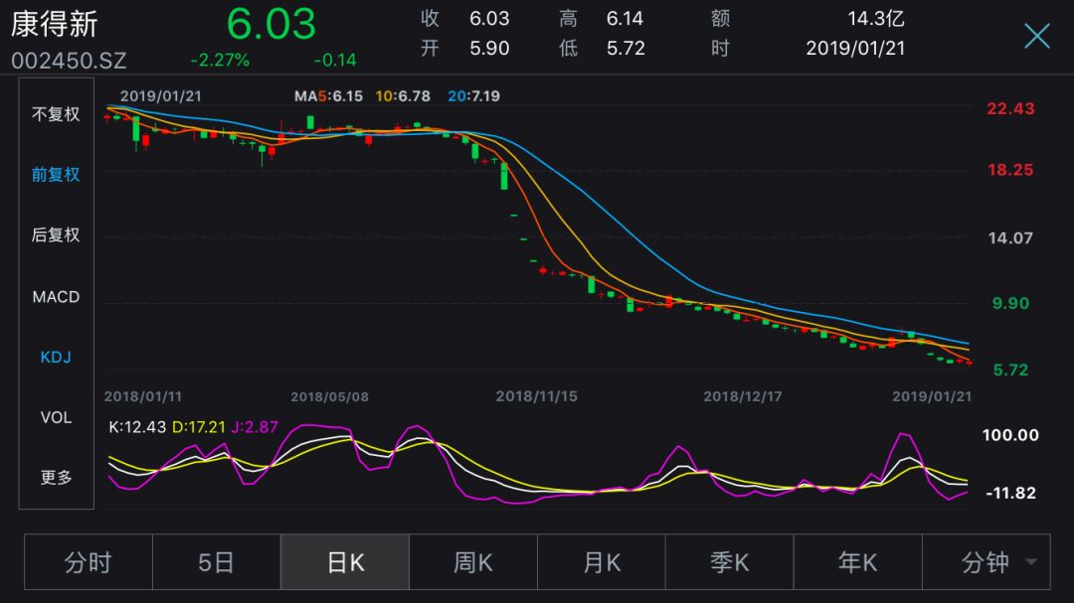
Task: Close the stock chart with the X icon
Action: pos(1036,37)
